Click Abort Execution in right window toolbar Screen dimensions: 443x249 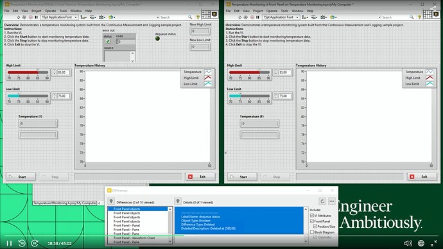[x=252, y=17]
